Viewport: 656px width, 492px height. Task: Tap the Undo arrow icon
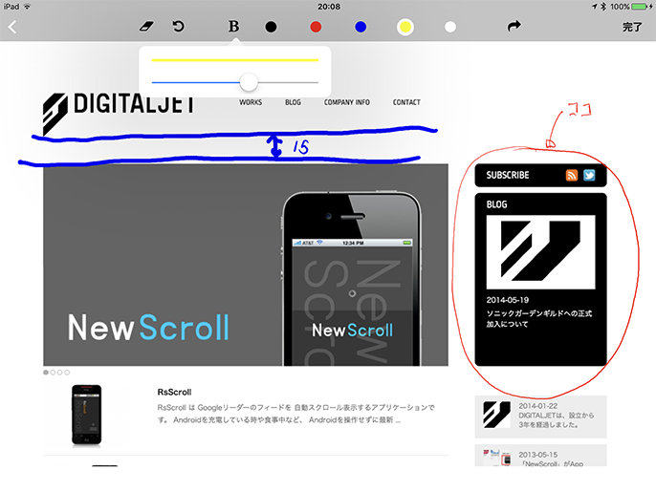pos(178,27)
